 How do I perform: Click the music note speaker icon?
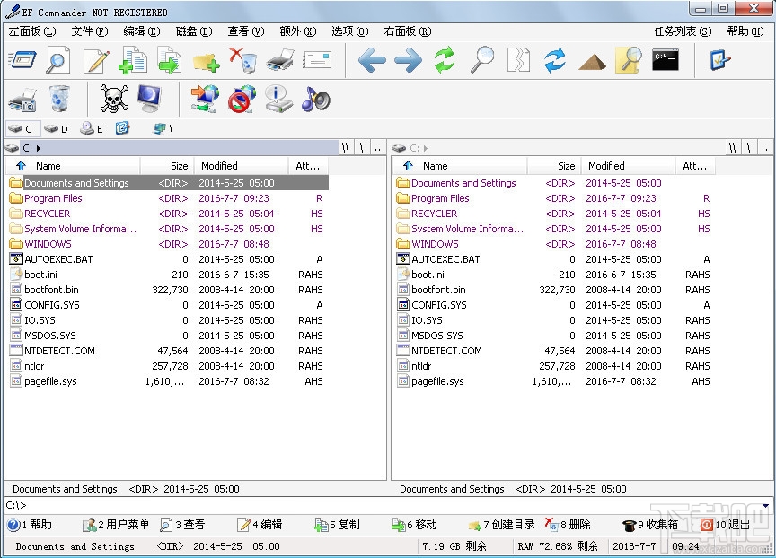tap(315, 99)
